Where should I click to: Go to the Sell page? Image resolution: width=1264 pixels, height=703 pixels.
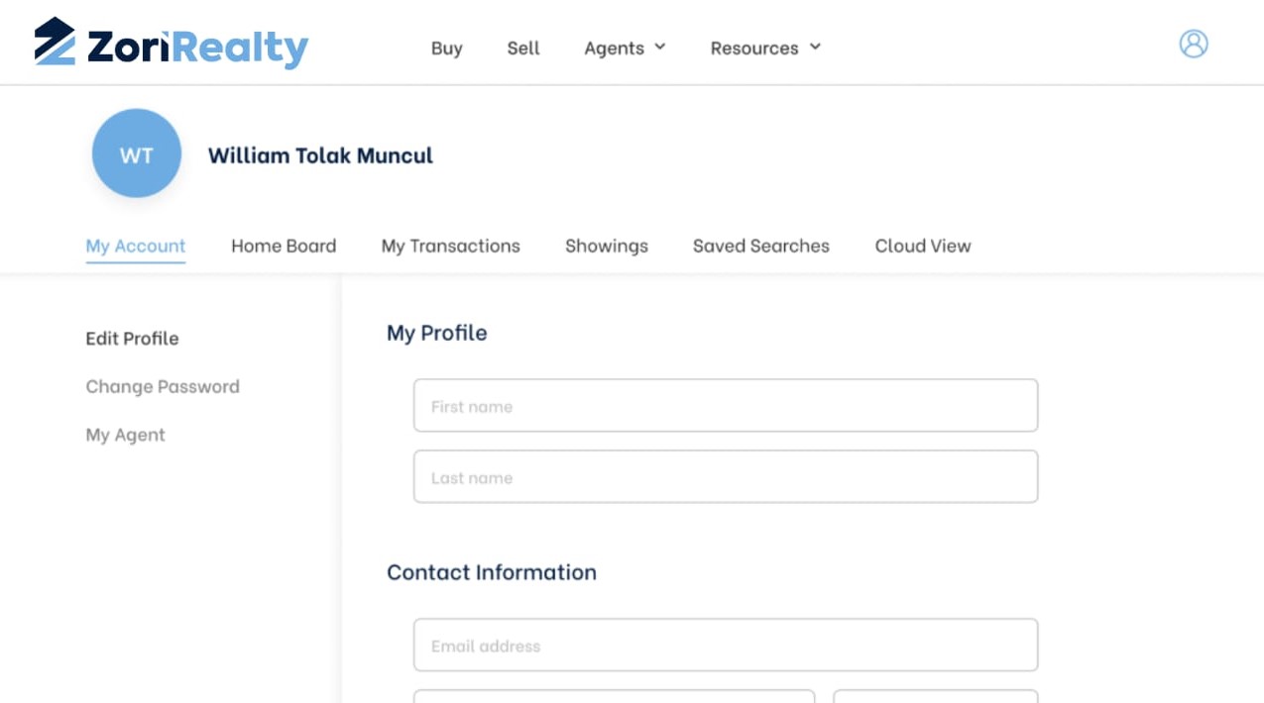[x=523, y=49]
